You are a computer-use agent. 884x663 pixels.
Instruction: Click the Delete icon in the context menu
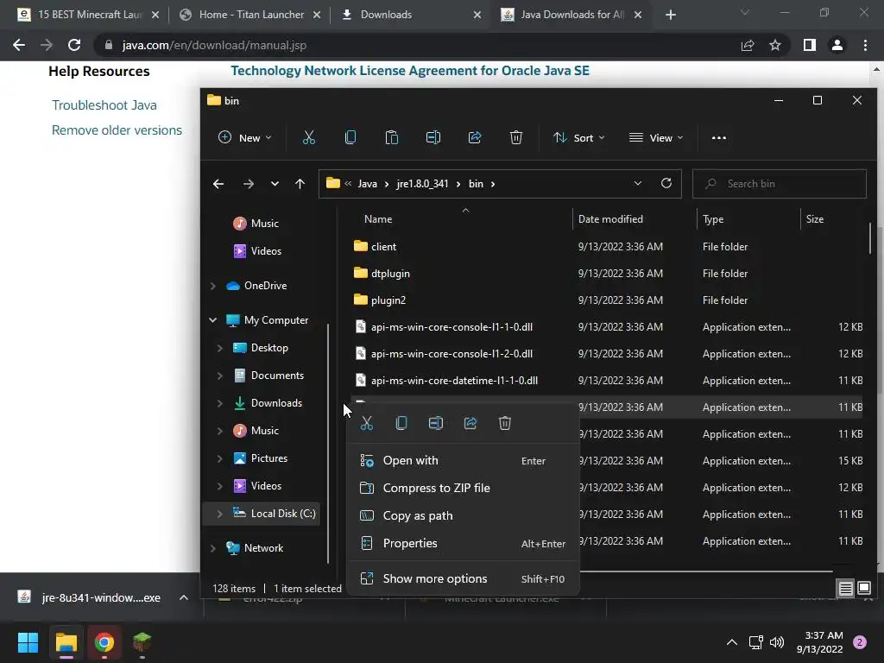pyautogui.click(x=504, y=423)
